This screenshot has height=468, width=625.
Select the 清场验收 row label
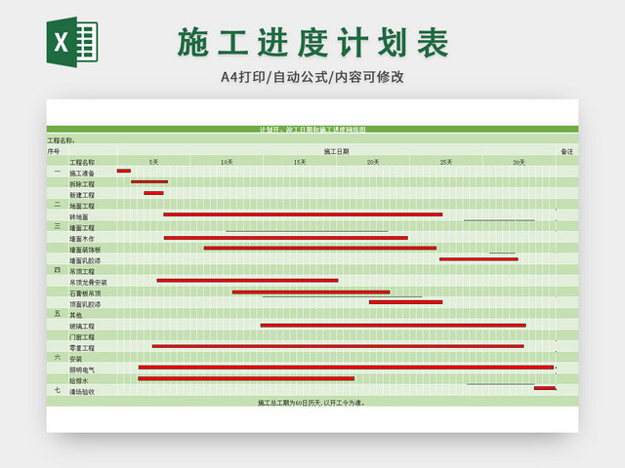coord(82,392)
